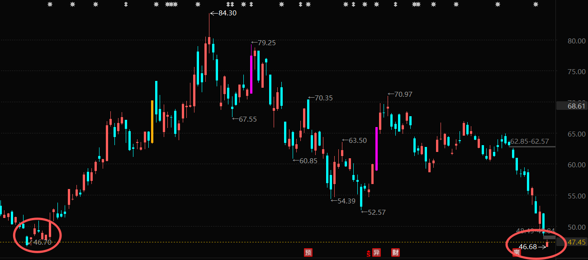Open the 异 abnormal movement marker
Viewport: 588px width, 260px height.
[x=376, y=253]
